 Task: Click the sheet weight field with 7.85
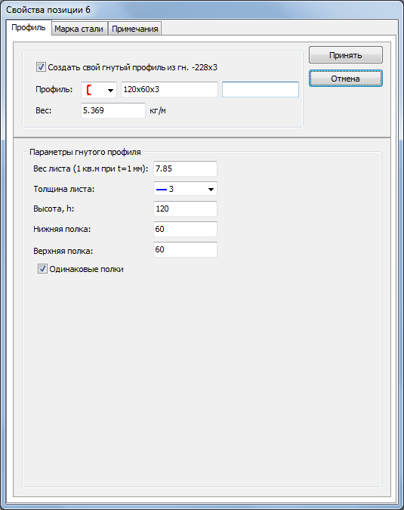185,168
